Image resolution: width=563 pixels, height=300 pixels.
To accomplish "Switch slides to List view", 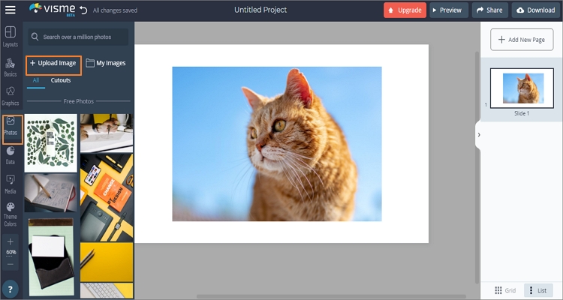I will pos(538,290).
